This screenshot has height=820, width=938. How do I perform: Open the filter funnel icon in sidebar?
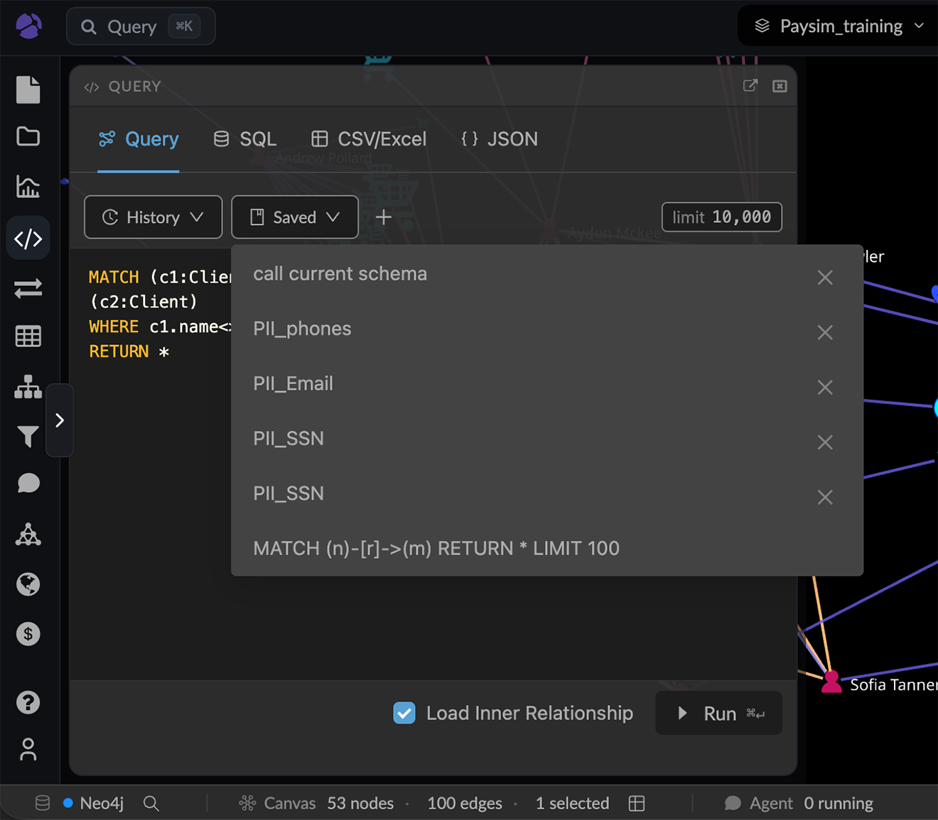pos(28,437)
